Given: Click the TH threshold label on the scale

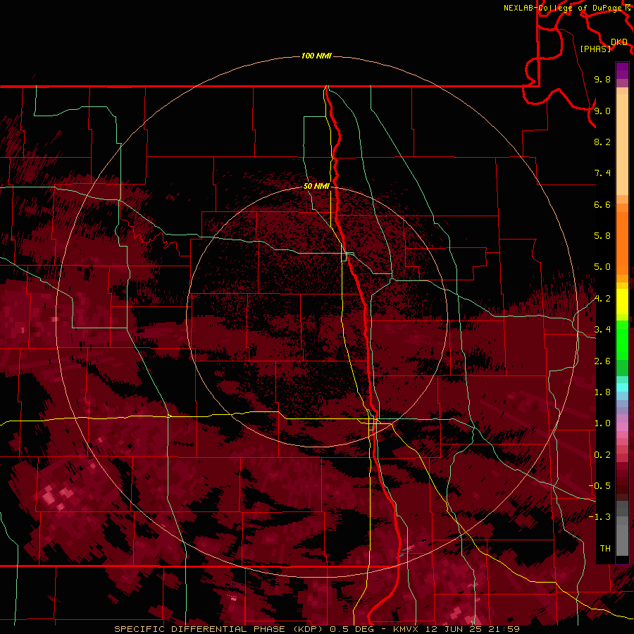Looking at the screenshot, I should click(x=605, y=548).
